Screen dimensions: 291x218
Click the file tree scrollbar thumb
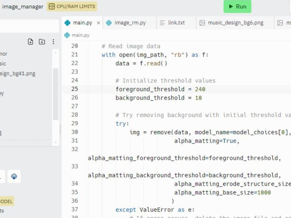point(56,94)
